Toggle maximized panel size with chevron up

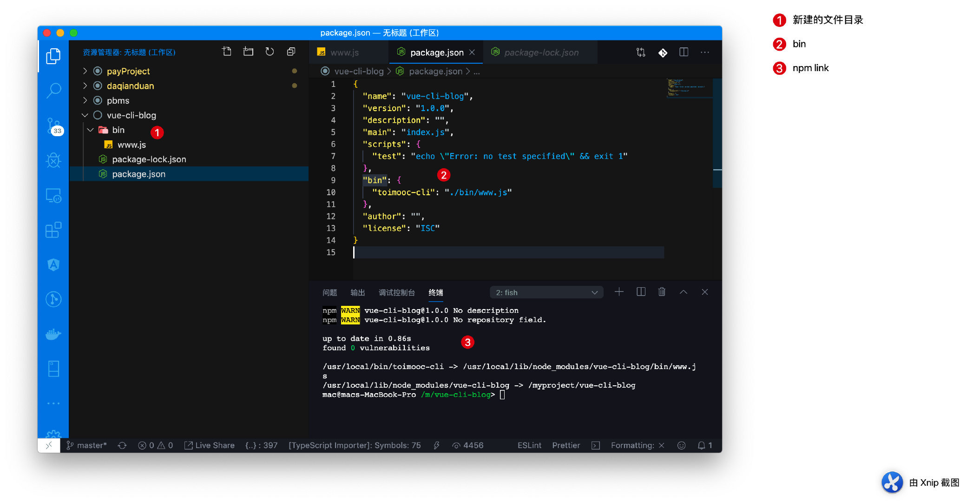(683, 292)
